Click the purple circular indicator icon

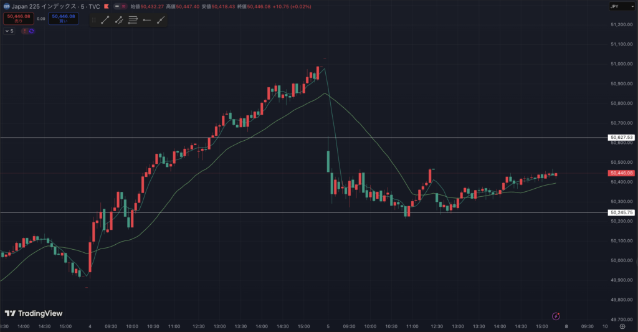point(31,31)
